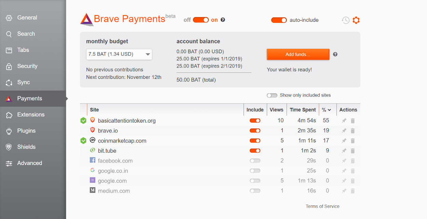Open coinmarketcap.com site link
This screenshot has height=219, width=427.
pyautogui.click(x=122, y=141)
